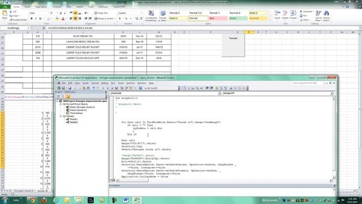Toggle highlighted Middle Align button
362x204 pixels.
click(x=75, y=13)
